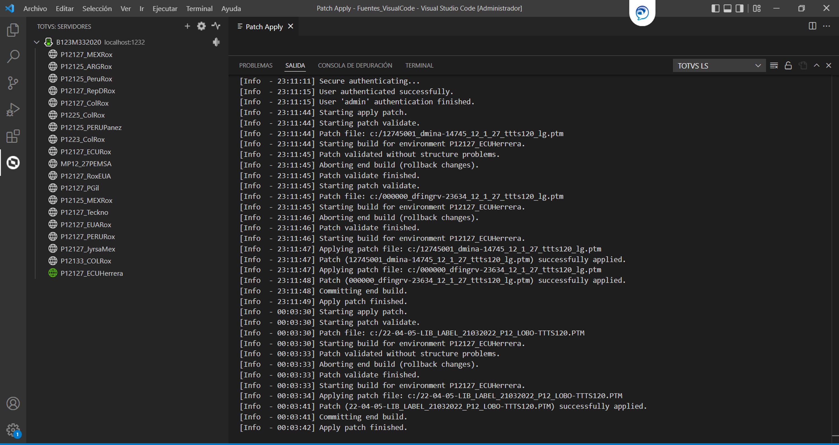Split the editor to the right
This screenshot has width=839, height=445.
coord(813,26)
